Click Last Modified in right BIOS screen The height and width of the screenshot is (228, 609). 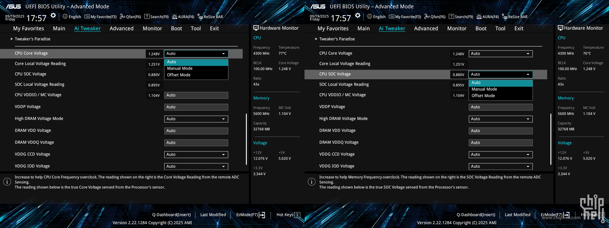tap(518, 215)
